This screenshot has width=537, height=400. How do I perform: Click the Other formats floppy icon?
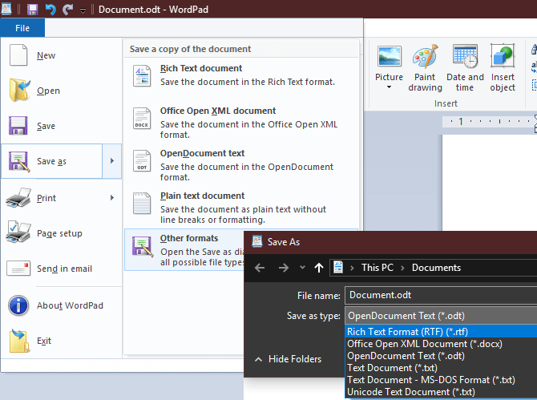[142, 246]
